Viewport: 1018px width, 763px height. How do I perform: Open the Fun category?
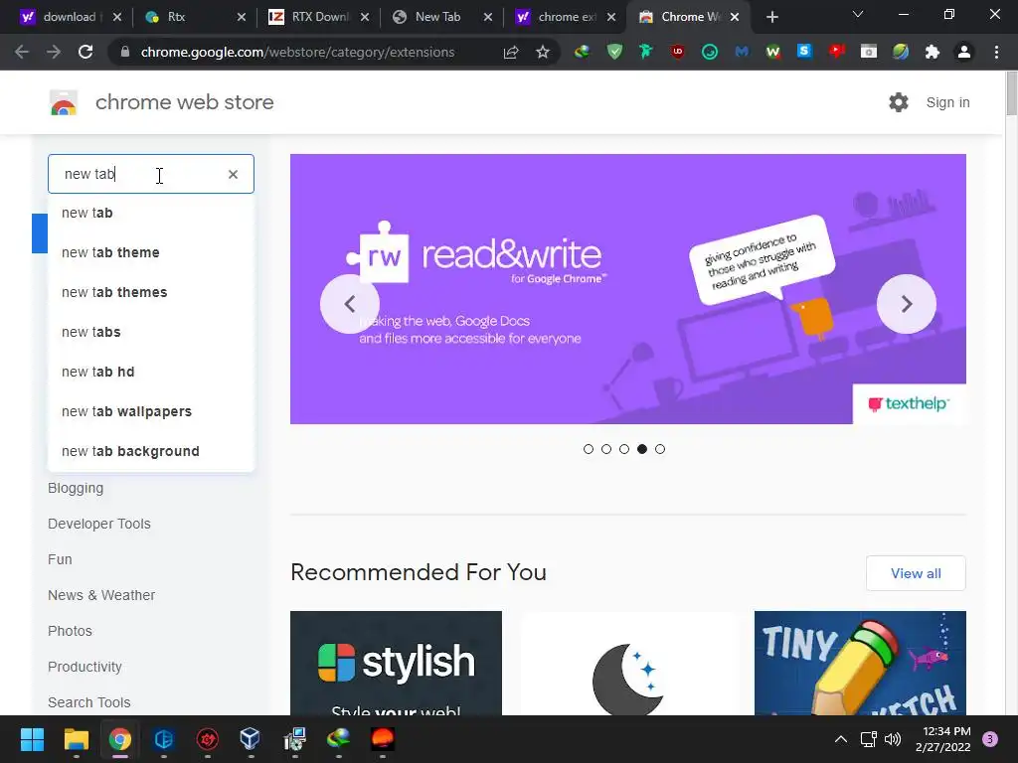[x=60, y=559]
